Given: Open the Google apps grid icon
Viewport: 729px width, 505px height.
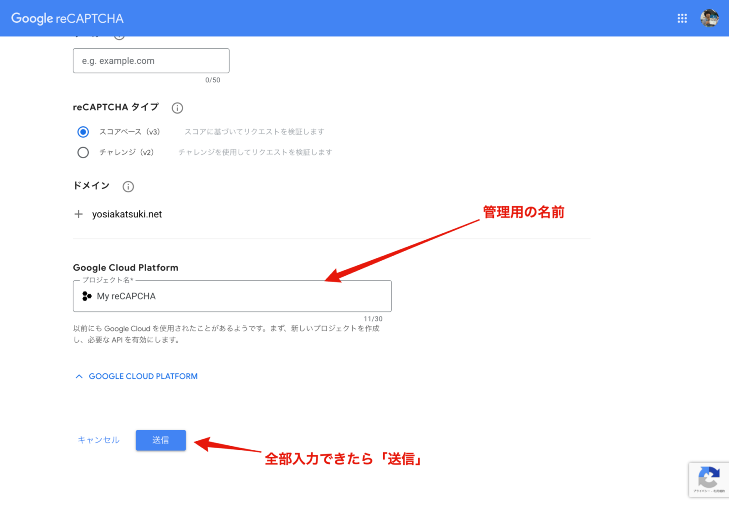Looking at the screenshot, I should tap(682, 18).
